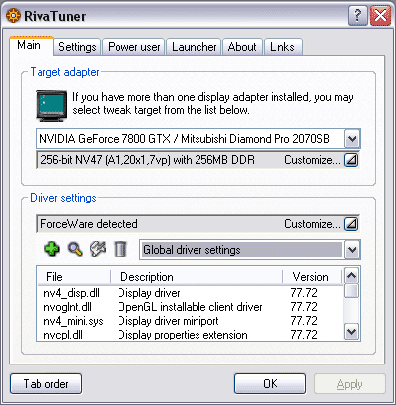This screenshot has height=405, width=396.
Task: Open Customize arrow next to ForceWare detected
Action: [352, 224]
